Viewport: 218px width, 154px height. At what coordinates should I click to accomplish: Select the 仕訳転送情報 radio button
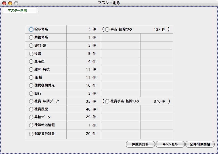point(31,125)
